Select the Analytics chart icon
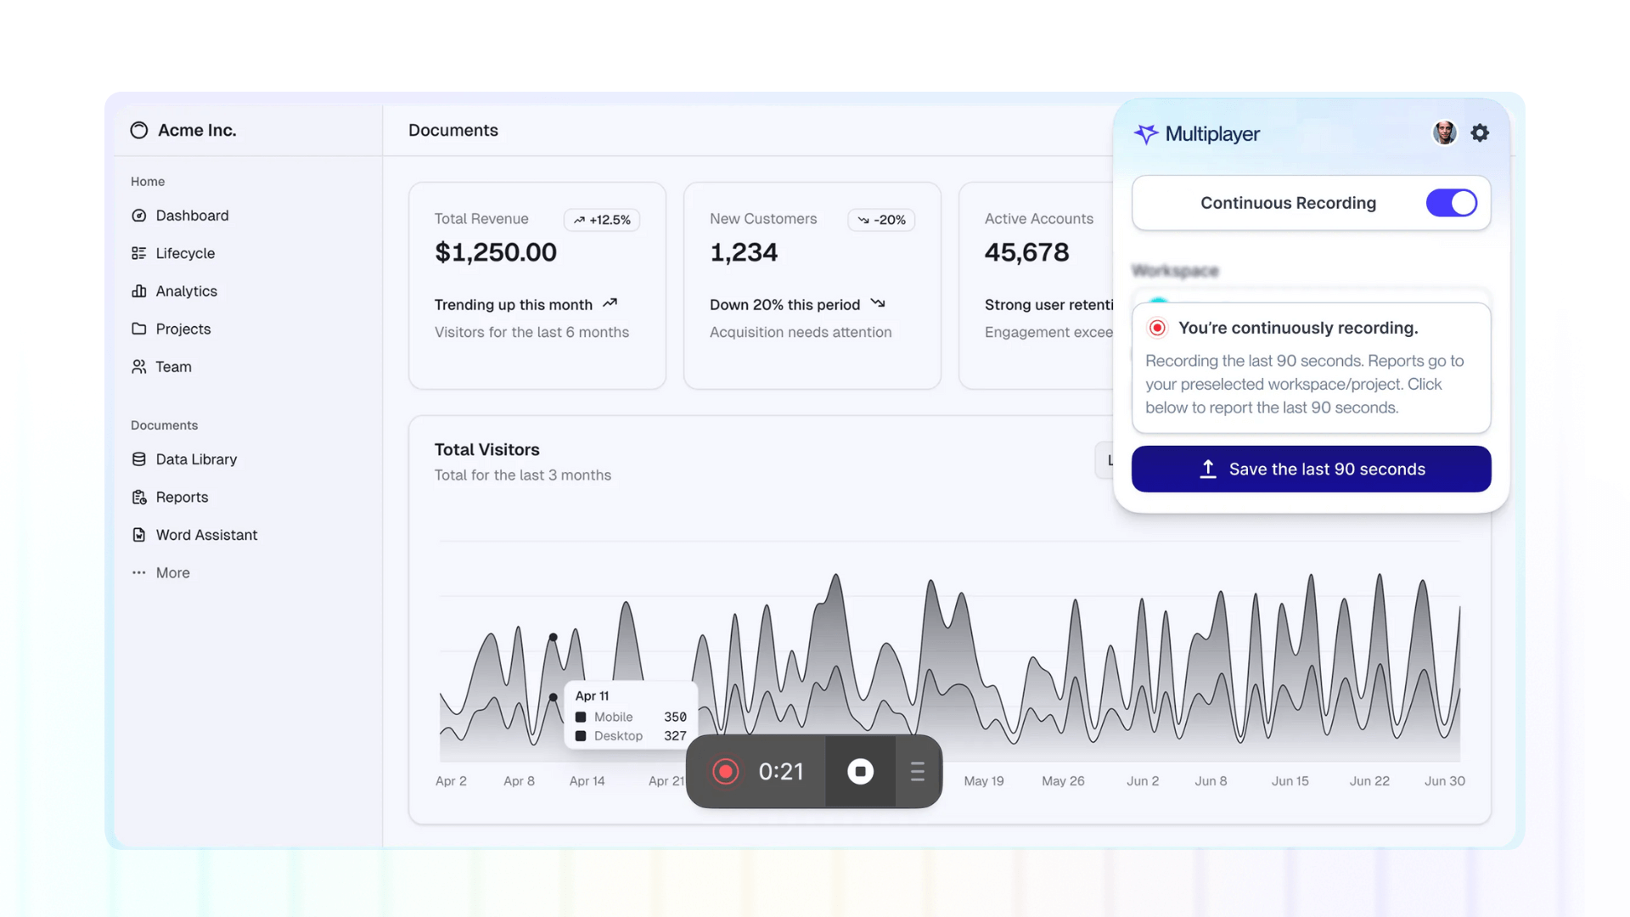The height and width of the screenshot is (917, 1630). tap(139, 291)
